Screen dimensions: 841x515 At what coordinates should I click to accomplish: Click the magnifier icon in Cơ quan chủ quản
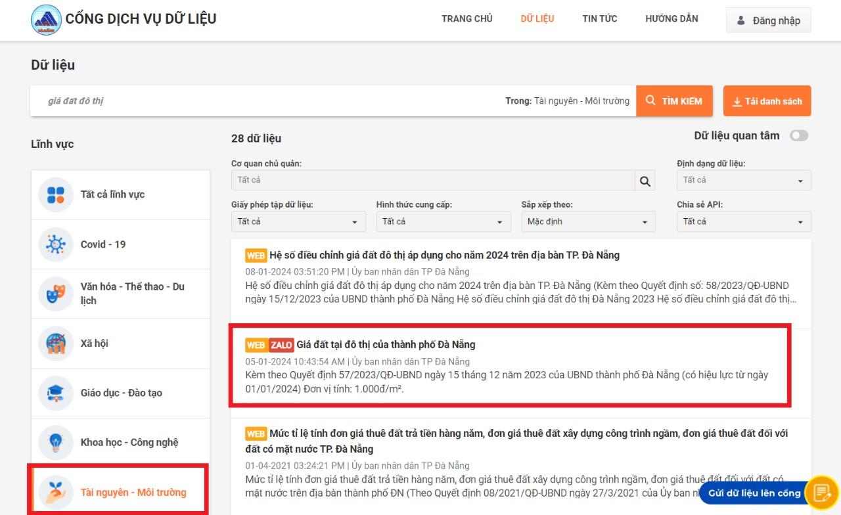pos(645,181)
